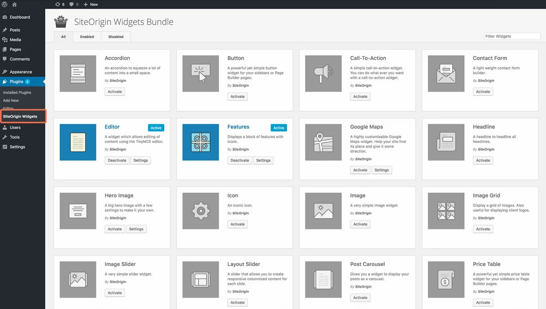Activate the Image Grid widget

click(483, 229)
